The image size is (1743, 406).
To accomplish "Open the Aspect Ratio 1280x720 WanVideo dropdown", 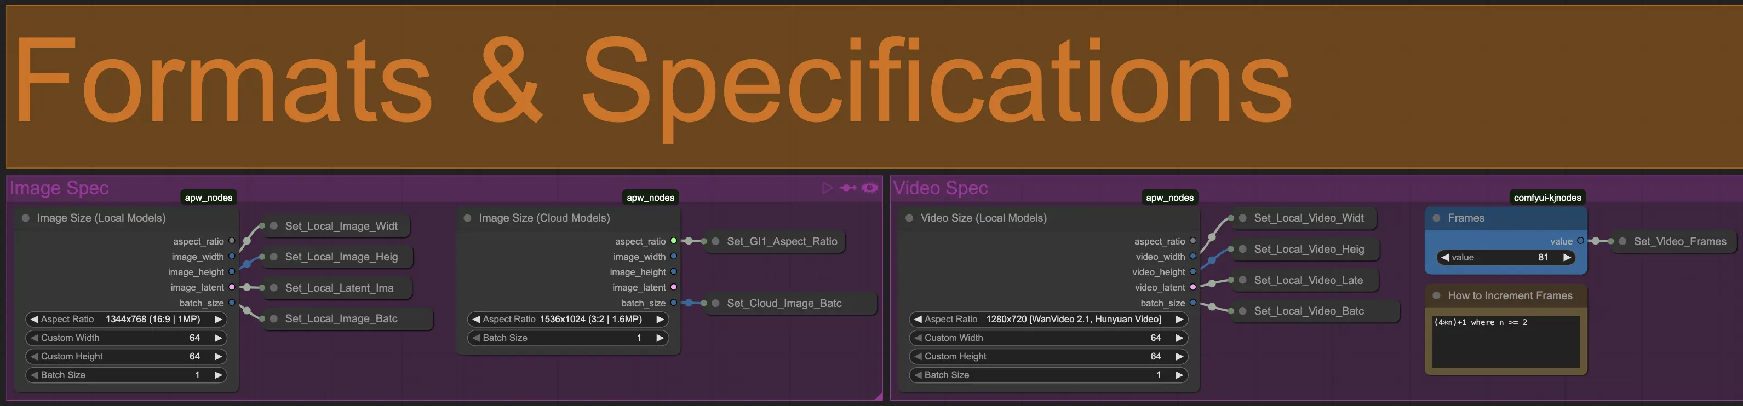I will pyautogui.click(x=1047, y=320).
